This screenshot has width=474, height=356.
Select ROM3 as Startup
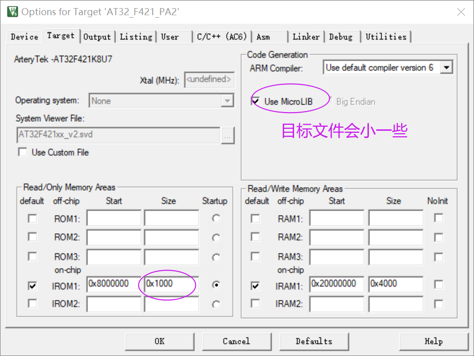[216, 258]
